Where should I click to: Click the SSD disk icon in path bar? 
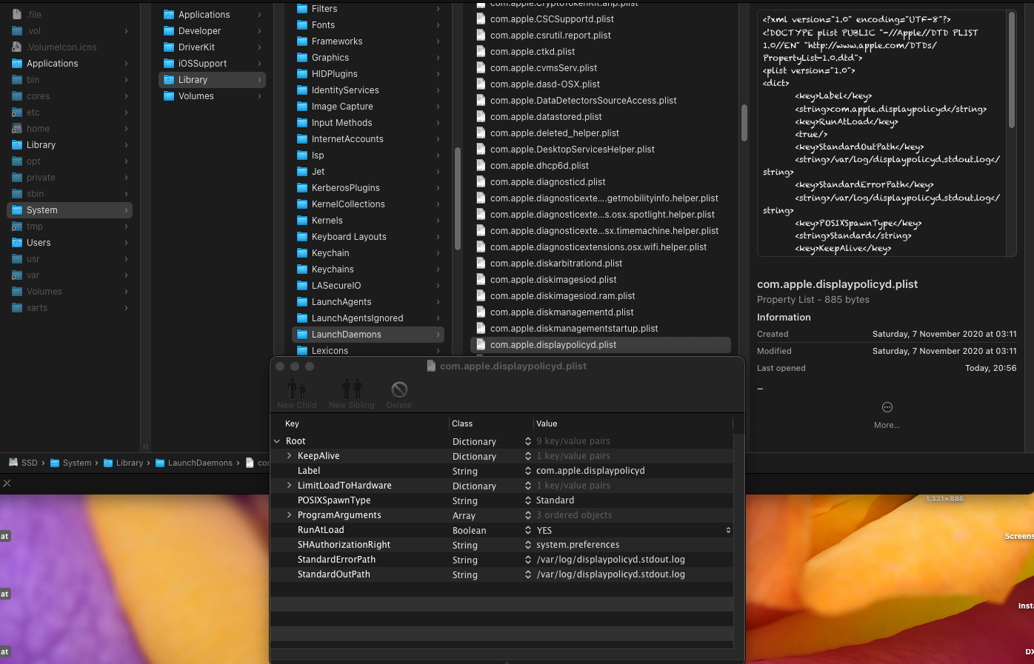13,463
